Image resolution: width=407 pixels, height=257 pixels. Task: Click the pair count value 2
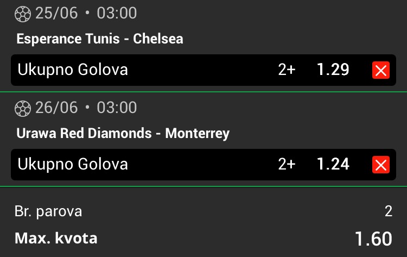coord(389,211)
